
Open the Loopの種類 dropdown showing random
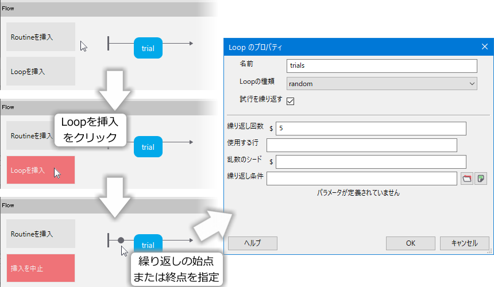pyautogui.click(x=382, y=84)
